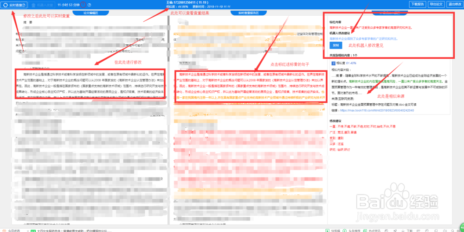Click the 导出论文 export paper button
The image size is (464, 232).
click(436, 4)
